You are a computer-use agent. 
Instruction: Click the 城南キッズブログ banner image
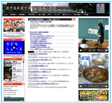14,26
